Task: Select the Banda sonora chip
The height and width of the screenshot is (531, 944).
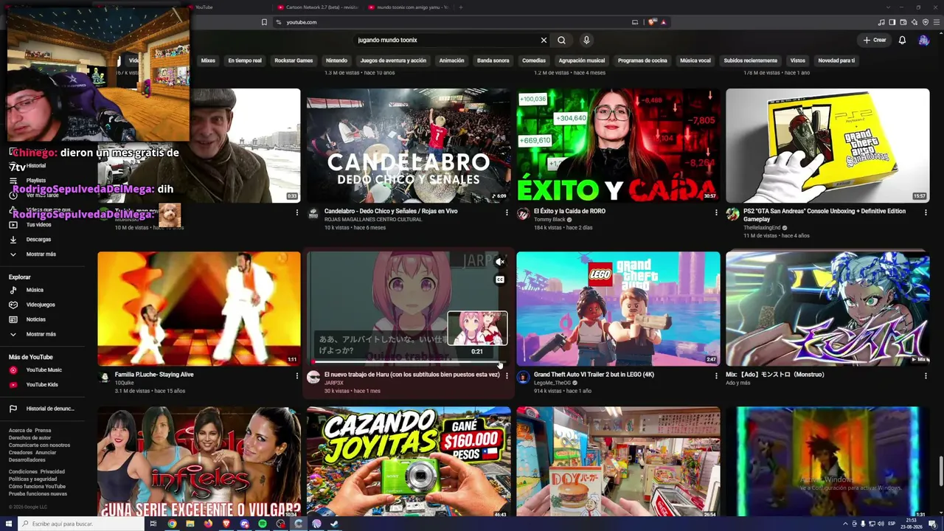Action: click(x=493, y=60)
